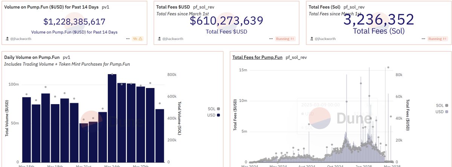
Task: Click the tallest Mar 24th bar in Daily Volume
Action: 112,118
